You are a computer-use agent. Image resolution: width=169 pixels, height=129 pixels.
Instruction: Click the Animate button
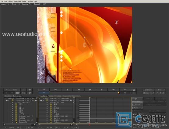tap(148, 90)
